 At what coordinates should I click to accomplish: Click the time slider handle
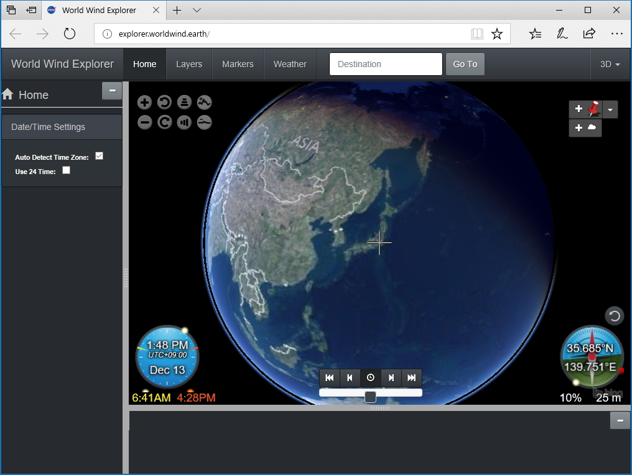(370, 397)
